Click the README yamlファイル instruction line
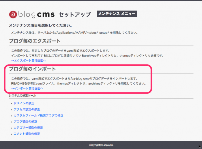Screen dimensions: 202x149 79,84
